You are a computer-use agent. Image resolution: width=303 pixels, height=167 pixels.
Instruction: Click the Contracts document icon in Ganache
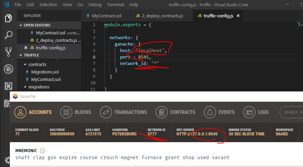click(x=162, y=112)
